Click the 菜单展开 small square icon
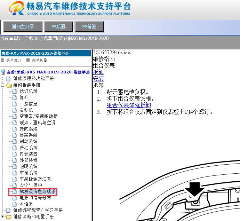This screenshot has width=240, height=221. [2, 60]
